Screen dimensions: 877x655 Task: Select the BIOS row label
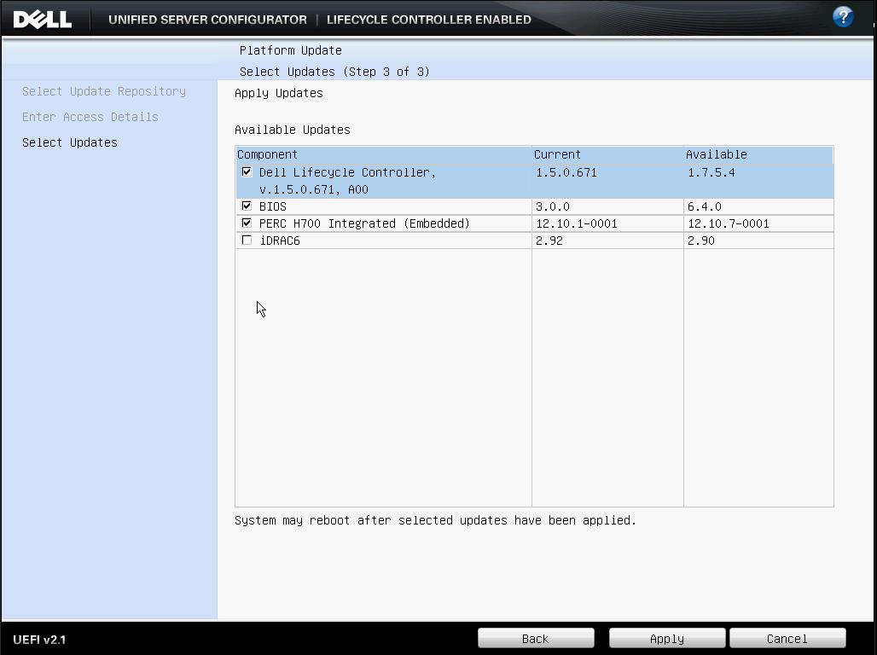pyautogui.click(x=273, y=206)
